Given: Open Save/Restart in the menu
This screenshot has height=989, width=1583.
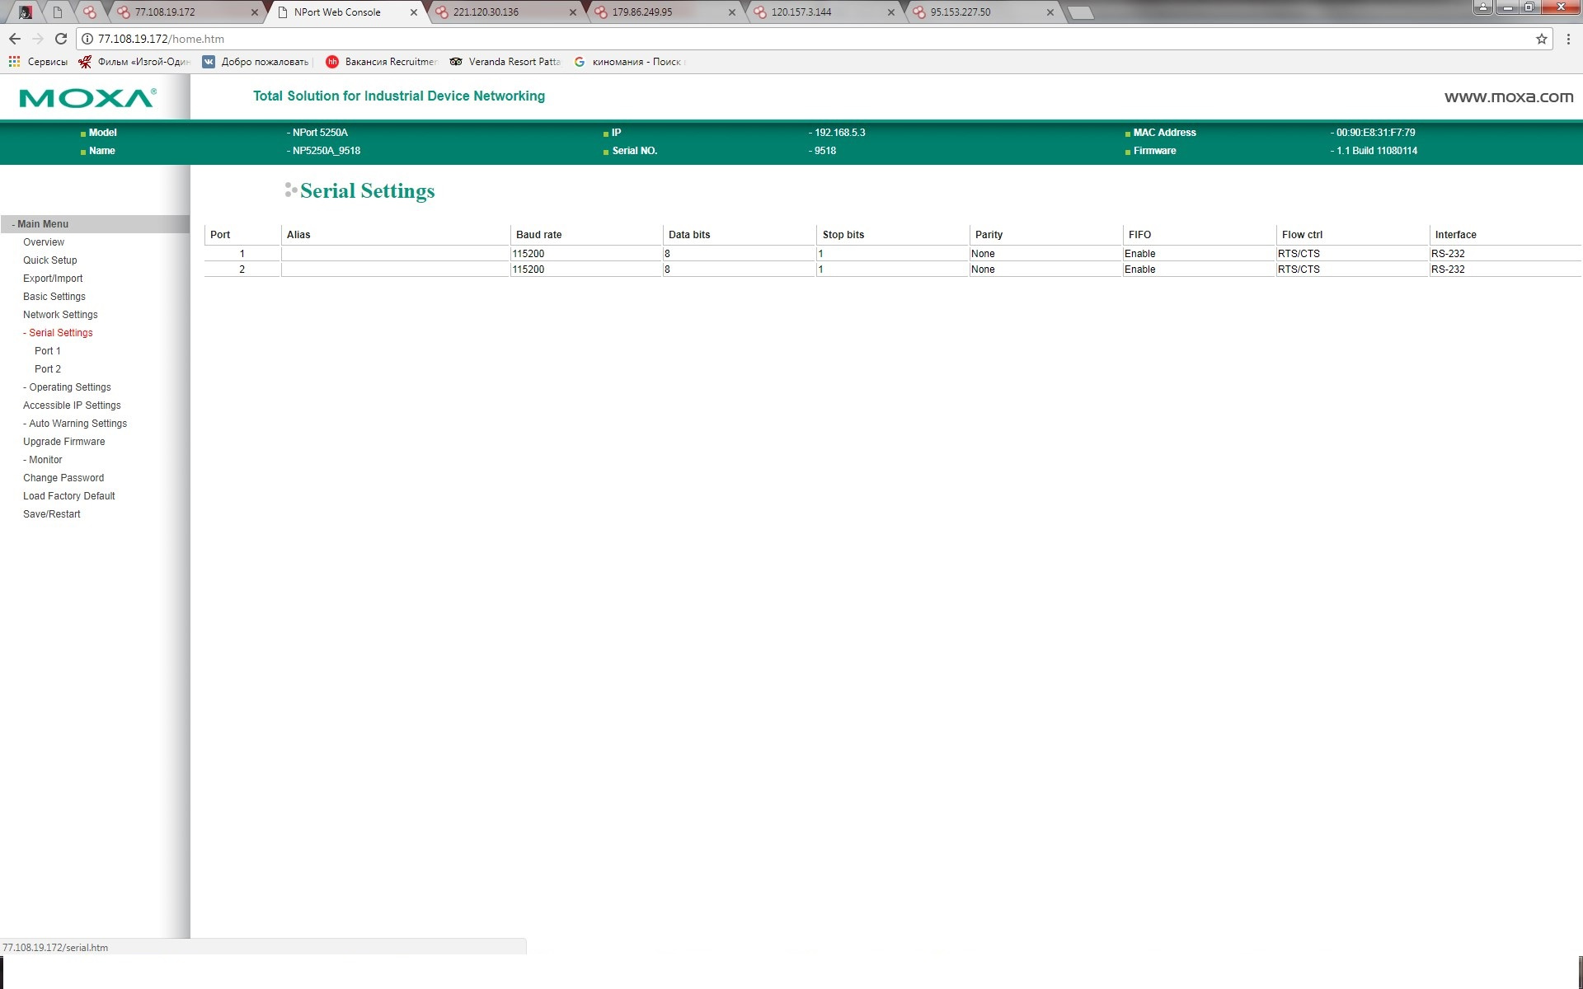Looking at the screenshot, I should (x=52, y=514).
